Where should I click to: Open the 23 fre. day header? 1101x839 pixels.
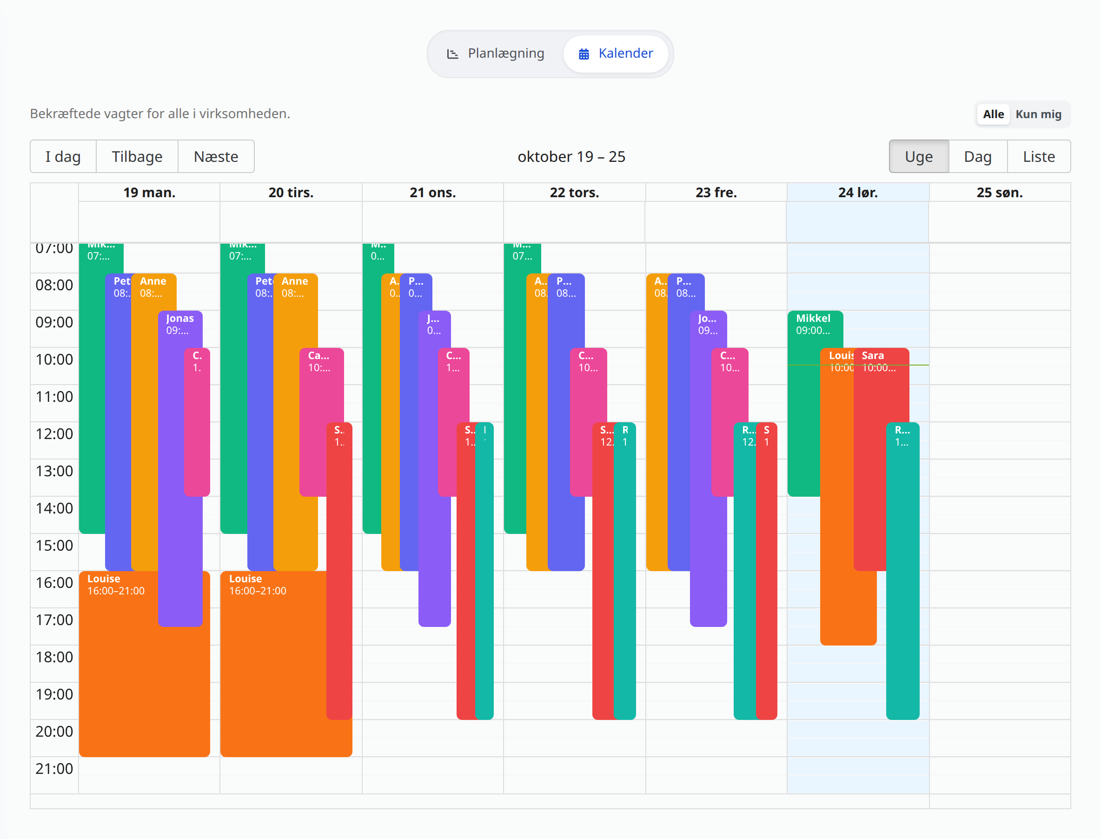(x=716, y=193)
